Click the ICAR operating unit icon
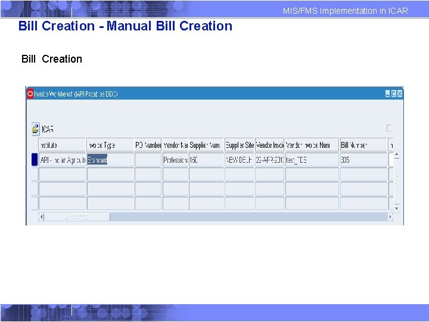This screenshot has width=429, height=322. click(x=36, y=129)
